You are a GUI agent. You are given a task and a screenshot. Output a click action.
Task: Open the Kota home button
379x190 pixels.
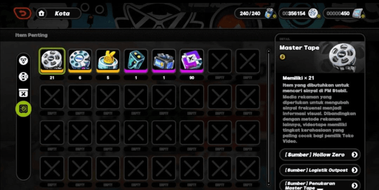coord(59,13)
